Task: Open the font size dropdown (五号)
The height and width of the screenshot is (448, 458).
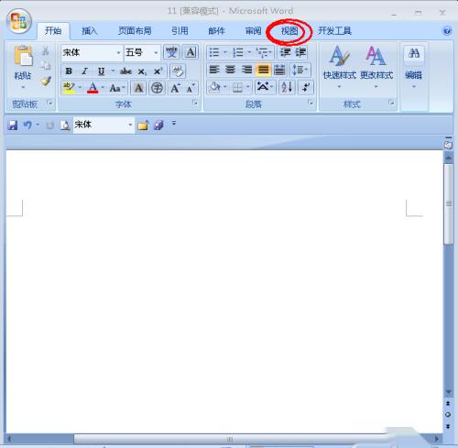Action: (x=156, y=52)
